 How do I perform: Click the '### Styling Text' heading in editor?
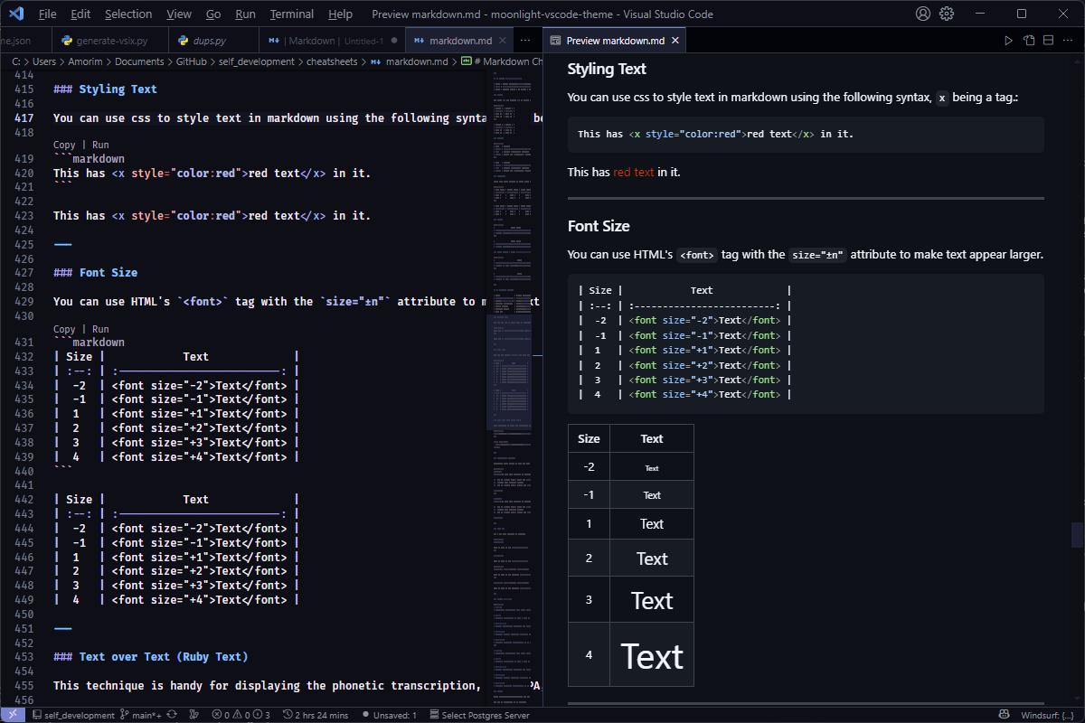(105, 89)
